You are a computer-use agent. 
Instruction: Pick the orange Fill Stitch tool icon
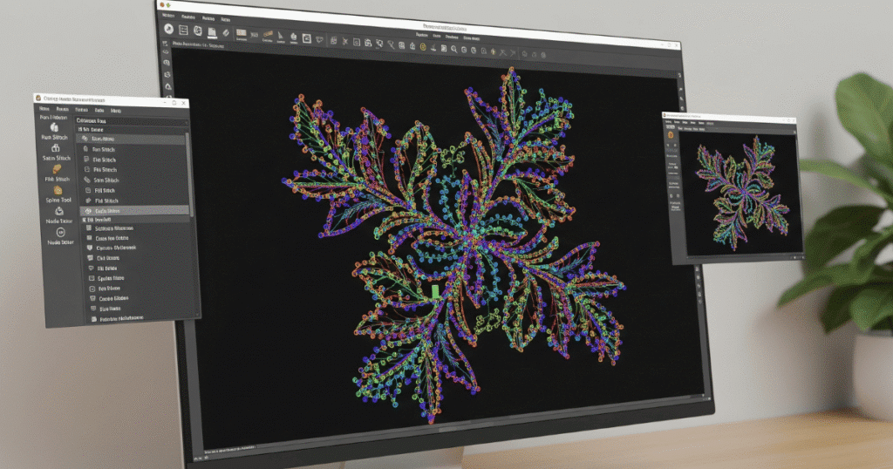tap(57, 169)
